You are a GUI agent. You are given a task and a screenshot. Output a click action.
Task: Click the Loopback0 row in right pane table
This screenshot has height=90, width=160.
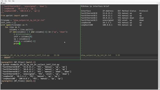(111, 22)
